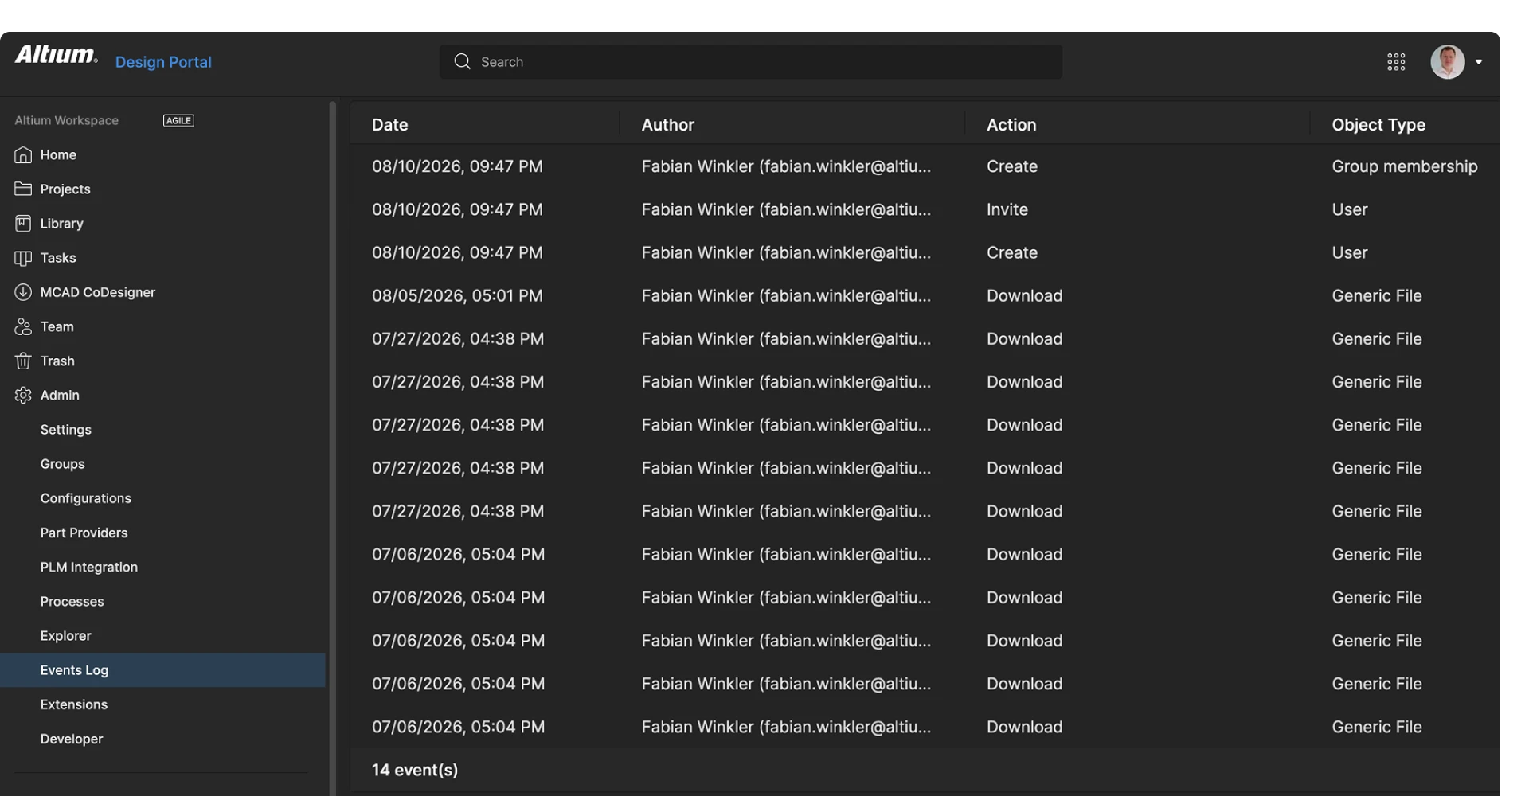Open Settings under Admin

[x=66, y=430]
